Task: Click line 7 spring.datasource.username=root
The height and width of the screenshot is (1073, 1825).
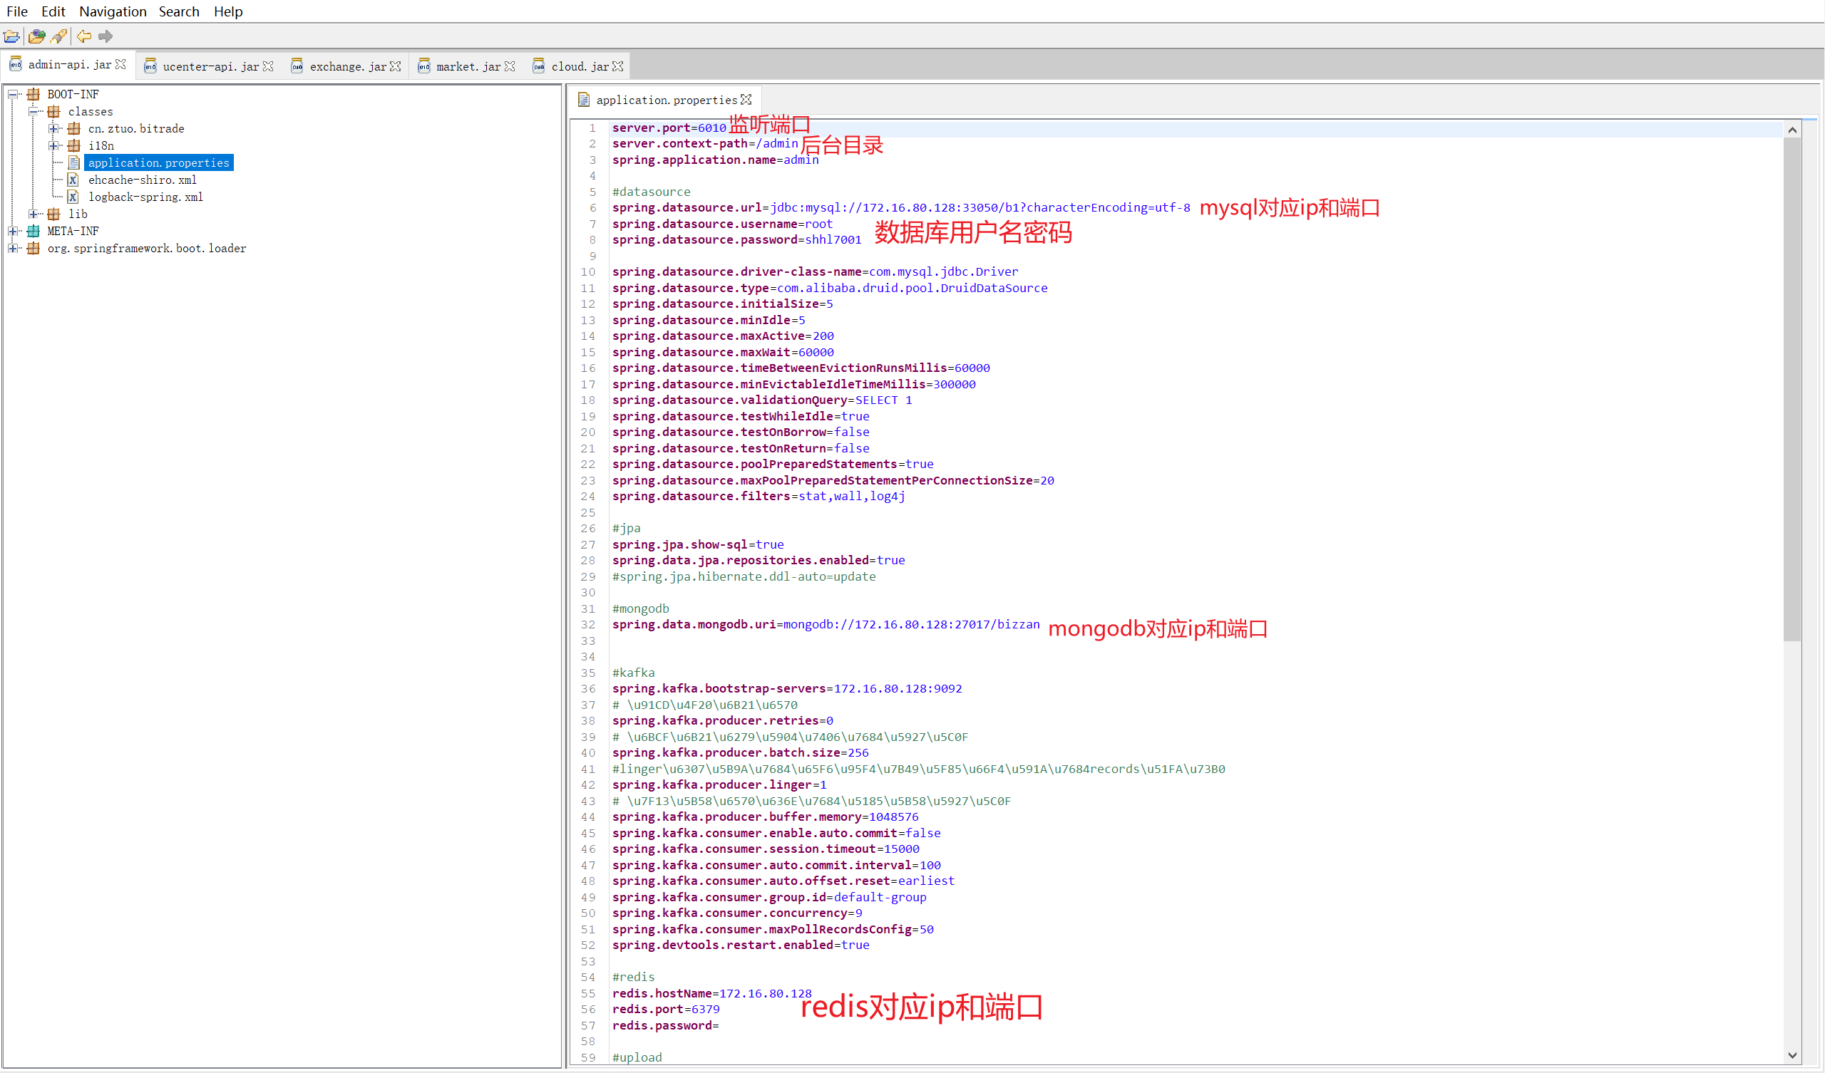Action: point(723,224)
